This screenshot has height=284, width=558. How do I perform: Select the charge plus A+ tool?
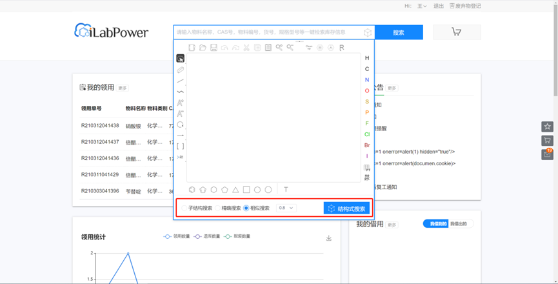click(x=181, y=103)
